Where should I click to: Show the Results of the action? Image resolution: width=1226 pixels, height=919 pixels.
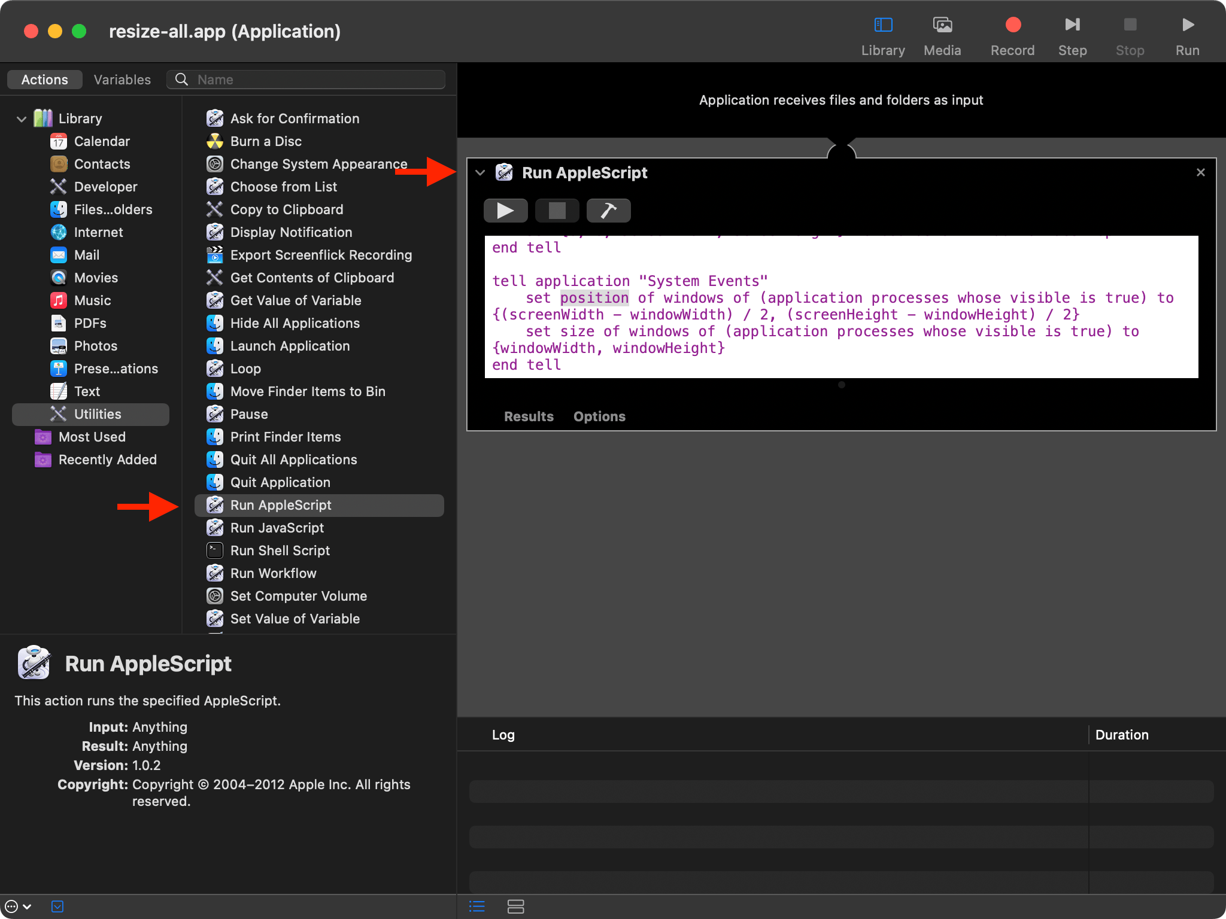(x=529, y=416)
